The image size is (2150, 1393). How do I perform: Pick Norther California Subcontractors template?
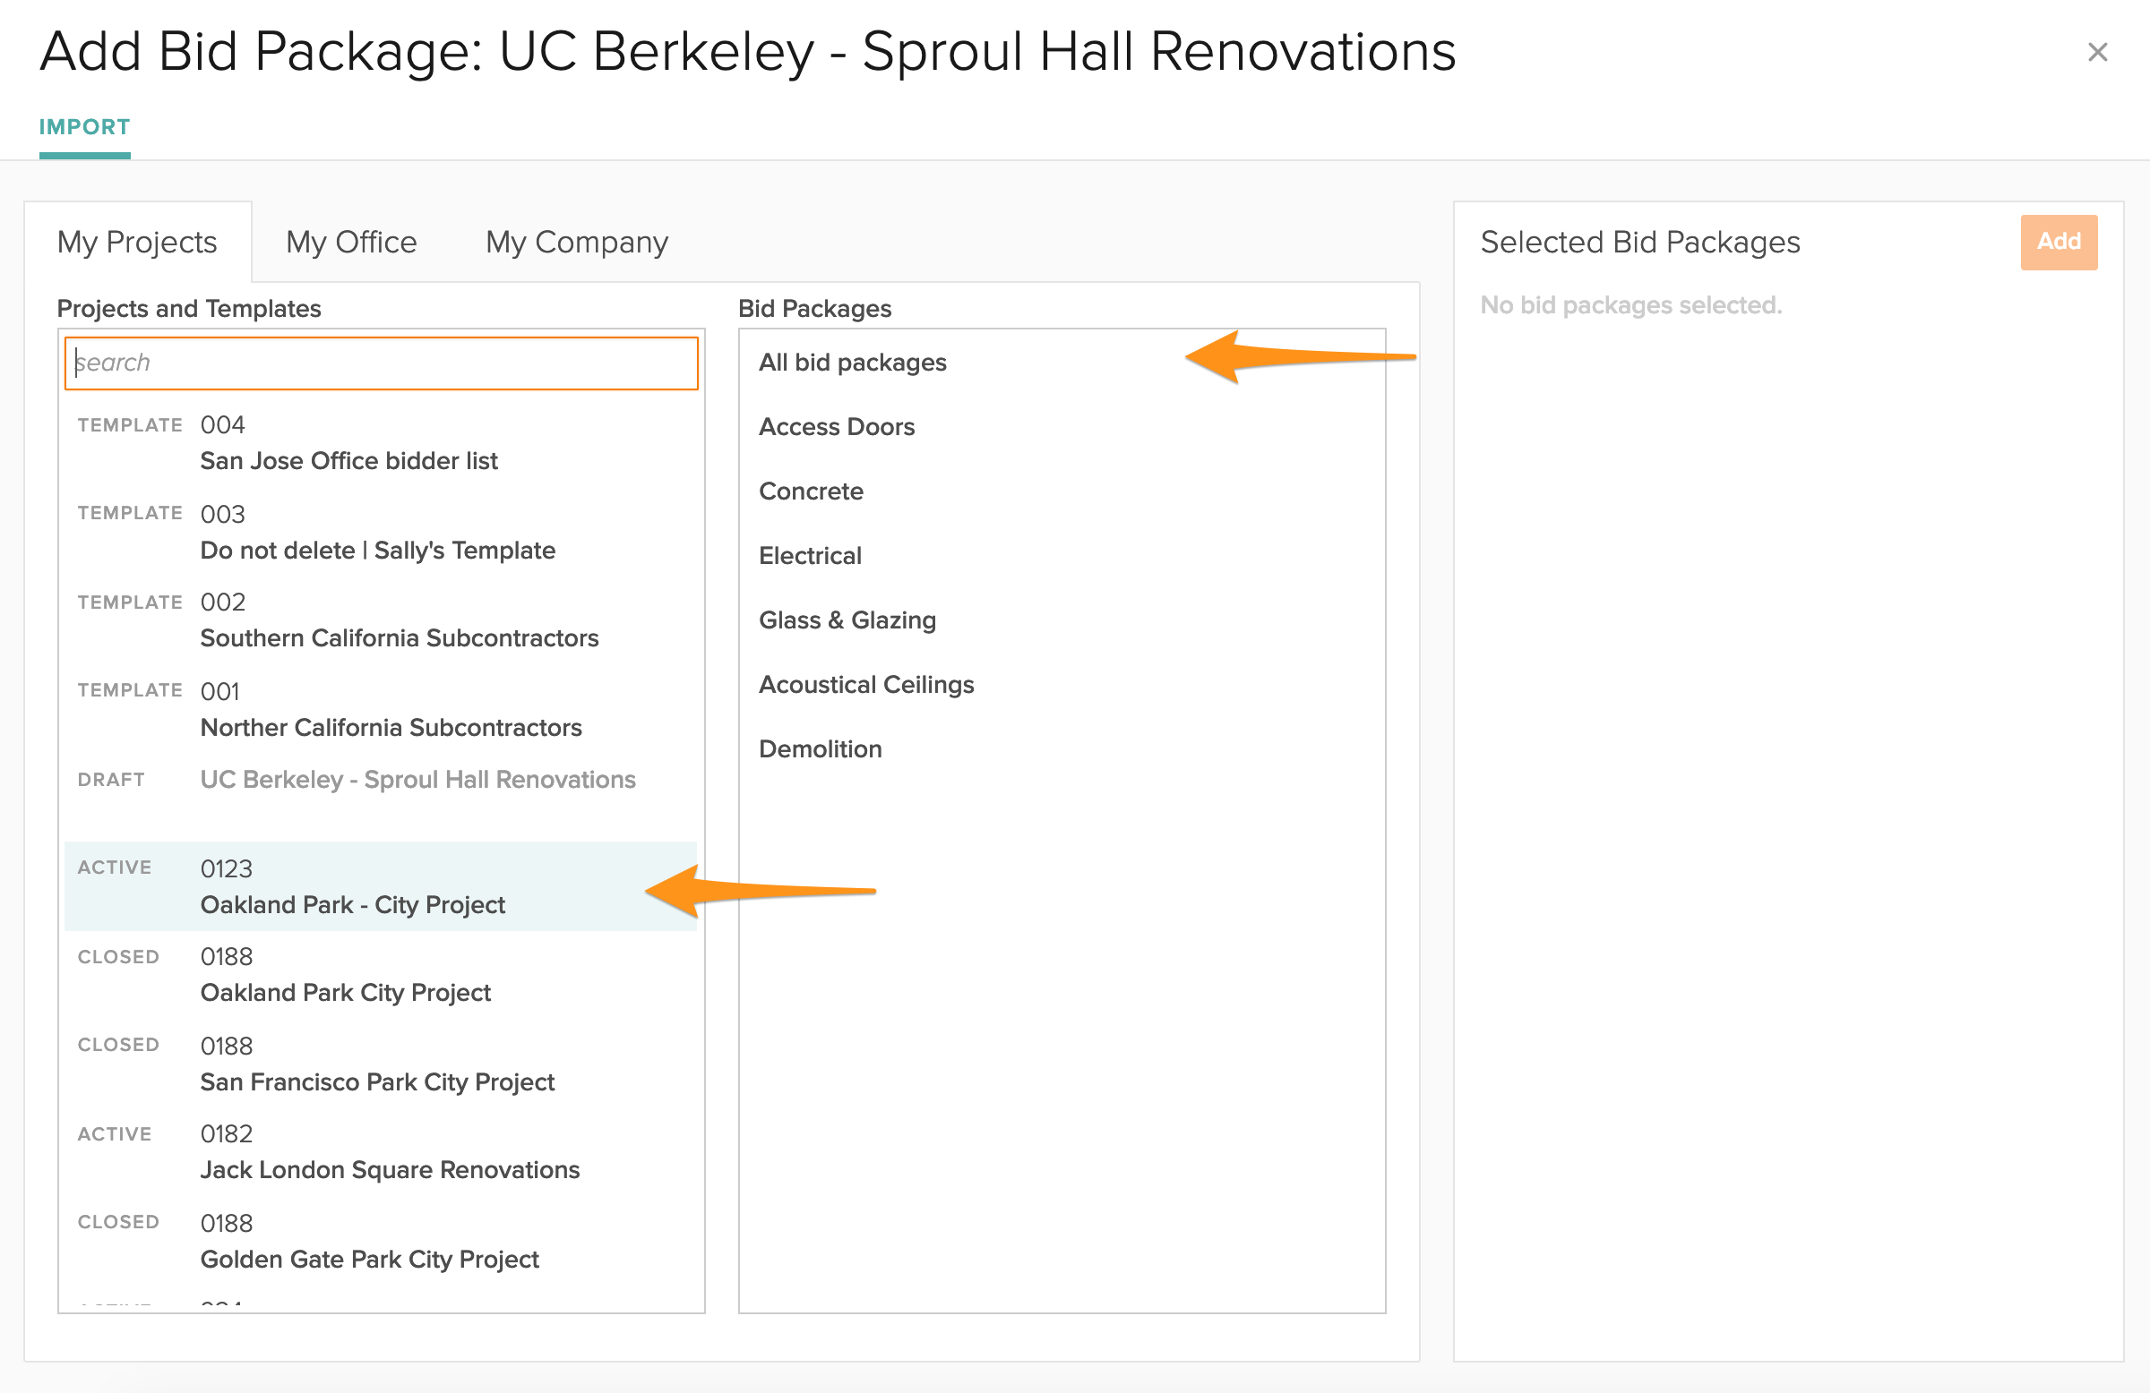(391, 710)
